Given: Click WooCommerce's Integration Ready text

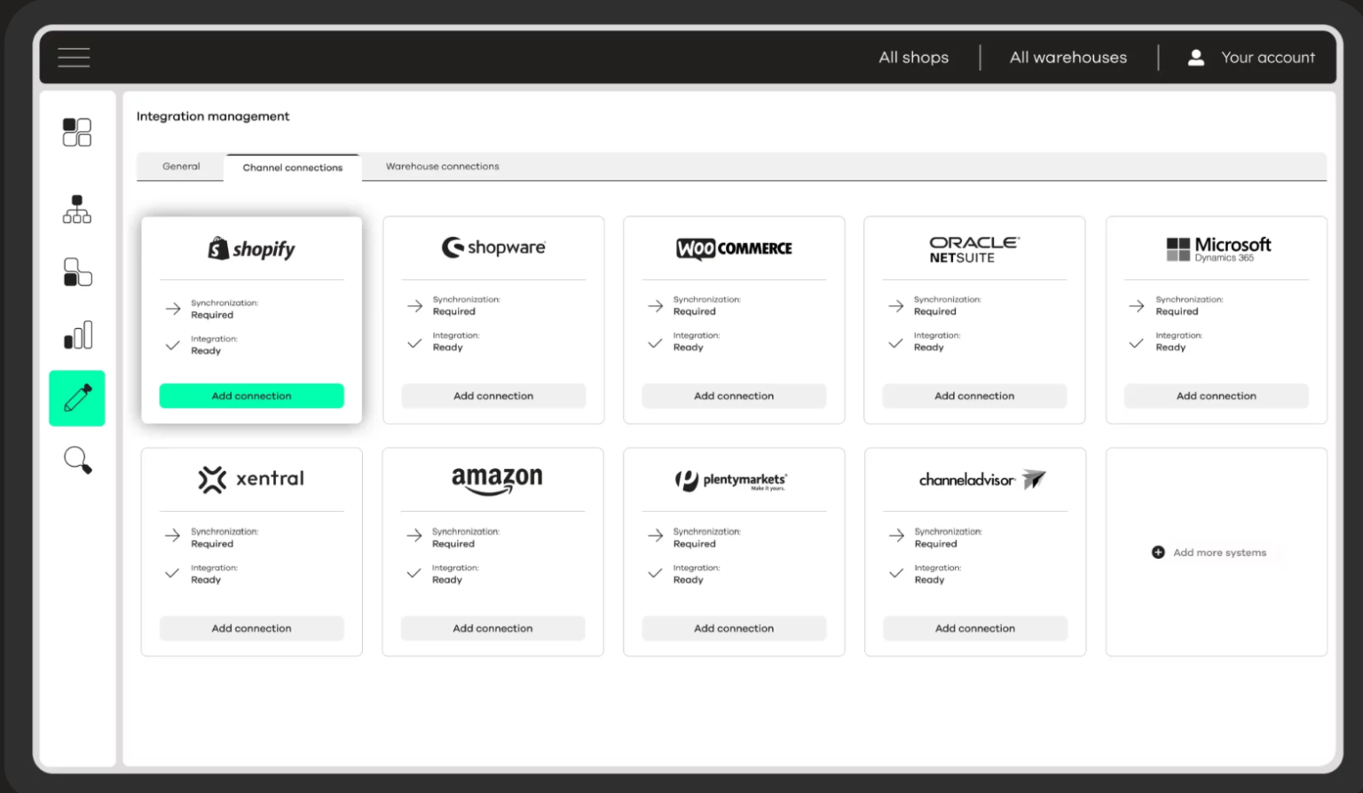Looking at the screenshot, I should point(697,342).
